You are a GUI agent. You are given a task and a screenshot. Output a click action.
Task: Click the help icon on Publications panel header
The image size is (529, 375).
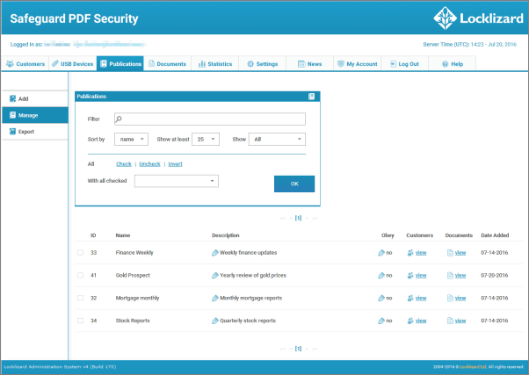click(x=311, y=96)
